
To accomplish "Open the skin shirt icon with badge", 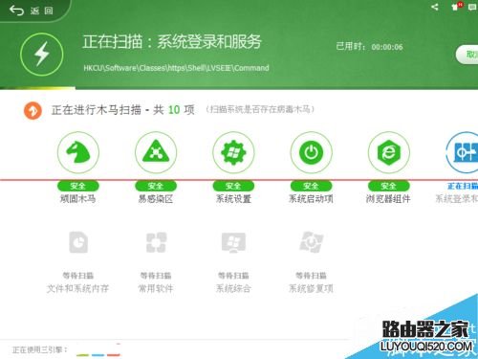I will [456, 7].
